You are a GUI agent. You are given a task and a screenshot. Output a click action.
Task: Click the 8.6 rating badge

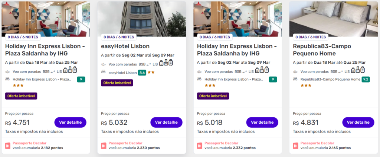point(142,73)
